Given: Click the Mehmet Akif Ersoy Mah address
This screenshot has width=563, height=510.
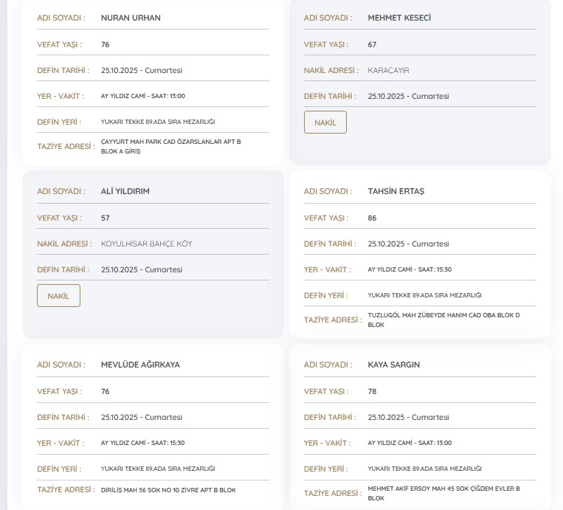Looking at the screenshot, I should [443, 493].
